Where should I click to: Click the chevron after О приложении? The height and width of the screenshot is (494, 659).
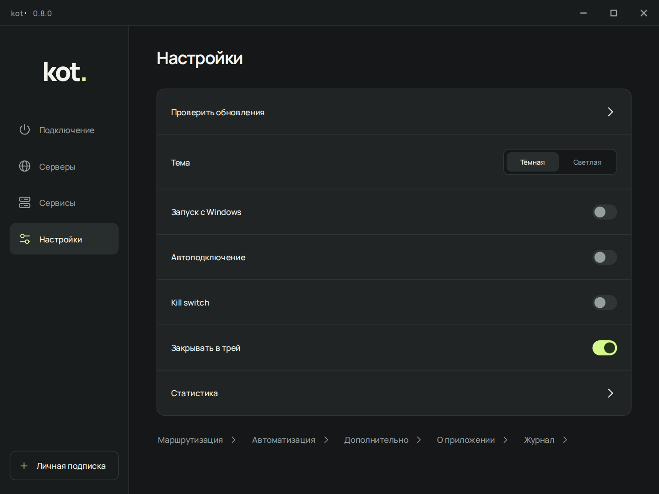pos(505,440)
